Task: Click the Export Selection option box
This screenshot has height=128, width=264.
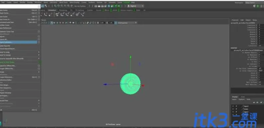Action: pyautogui.click(x=39, y=42)
